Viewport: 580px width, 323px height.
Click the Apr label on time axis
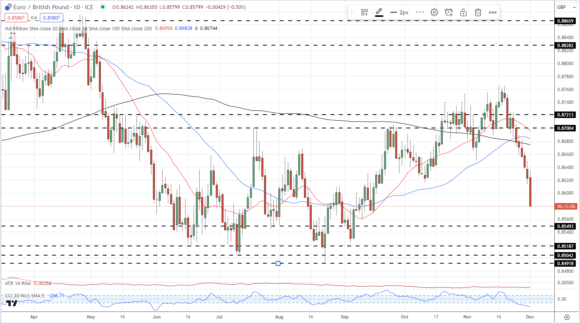pos(34,317)
